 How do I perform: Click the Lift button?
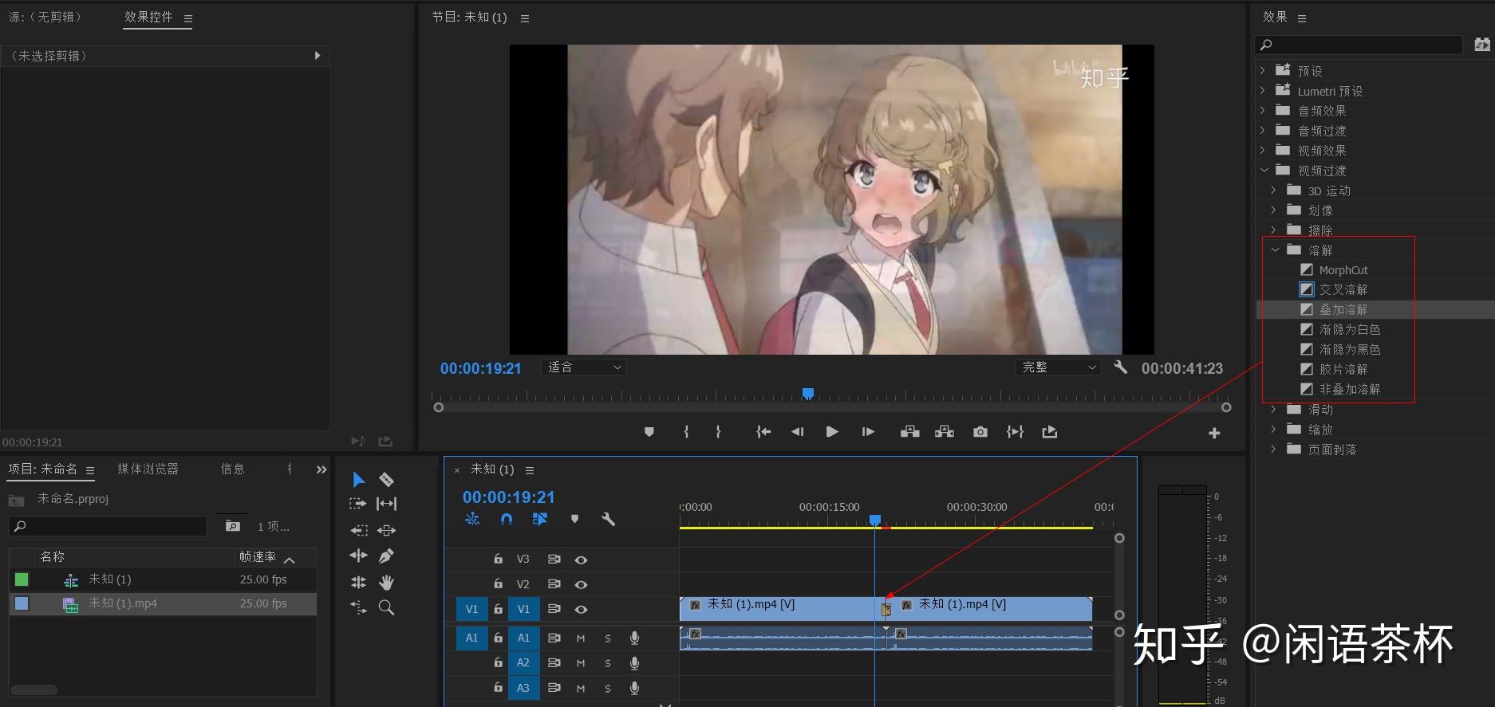909,432
